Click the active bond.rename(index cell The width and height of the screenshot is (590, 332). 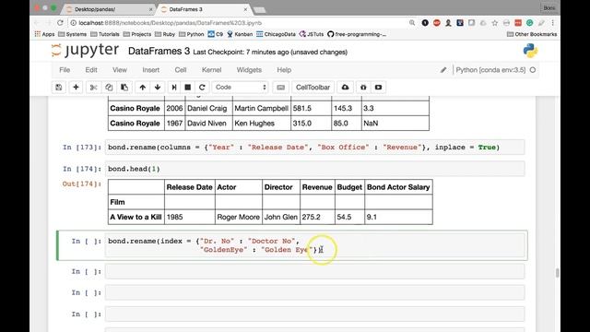pyautogui.click(x=314, y=245)
